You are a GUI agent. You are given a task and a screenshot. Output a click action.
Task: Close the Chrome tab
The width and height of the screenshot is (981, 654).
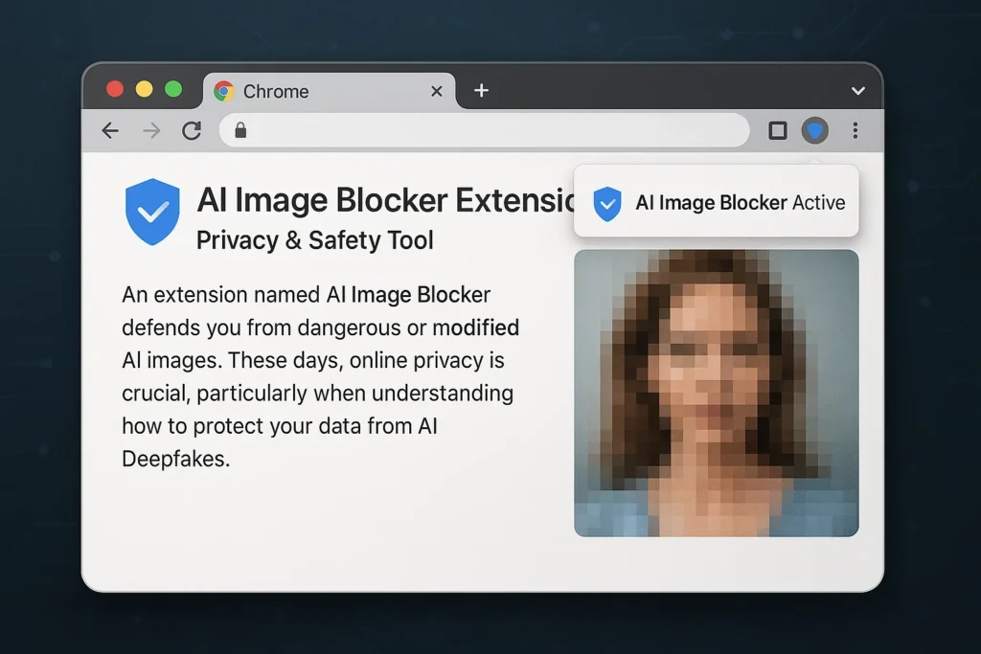[436, 90]
